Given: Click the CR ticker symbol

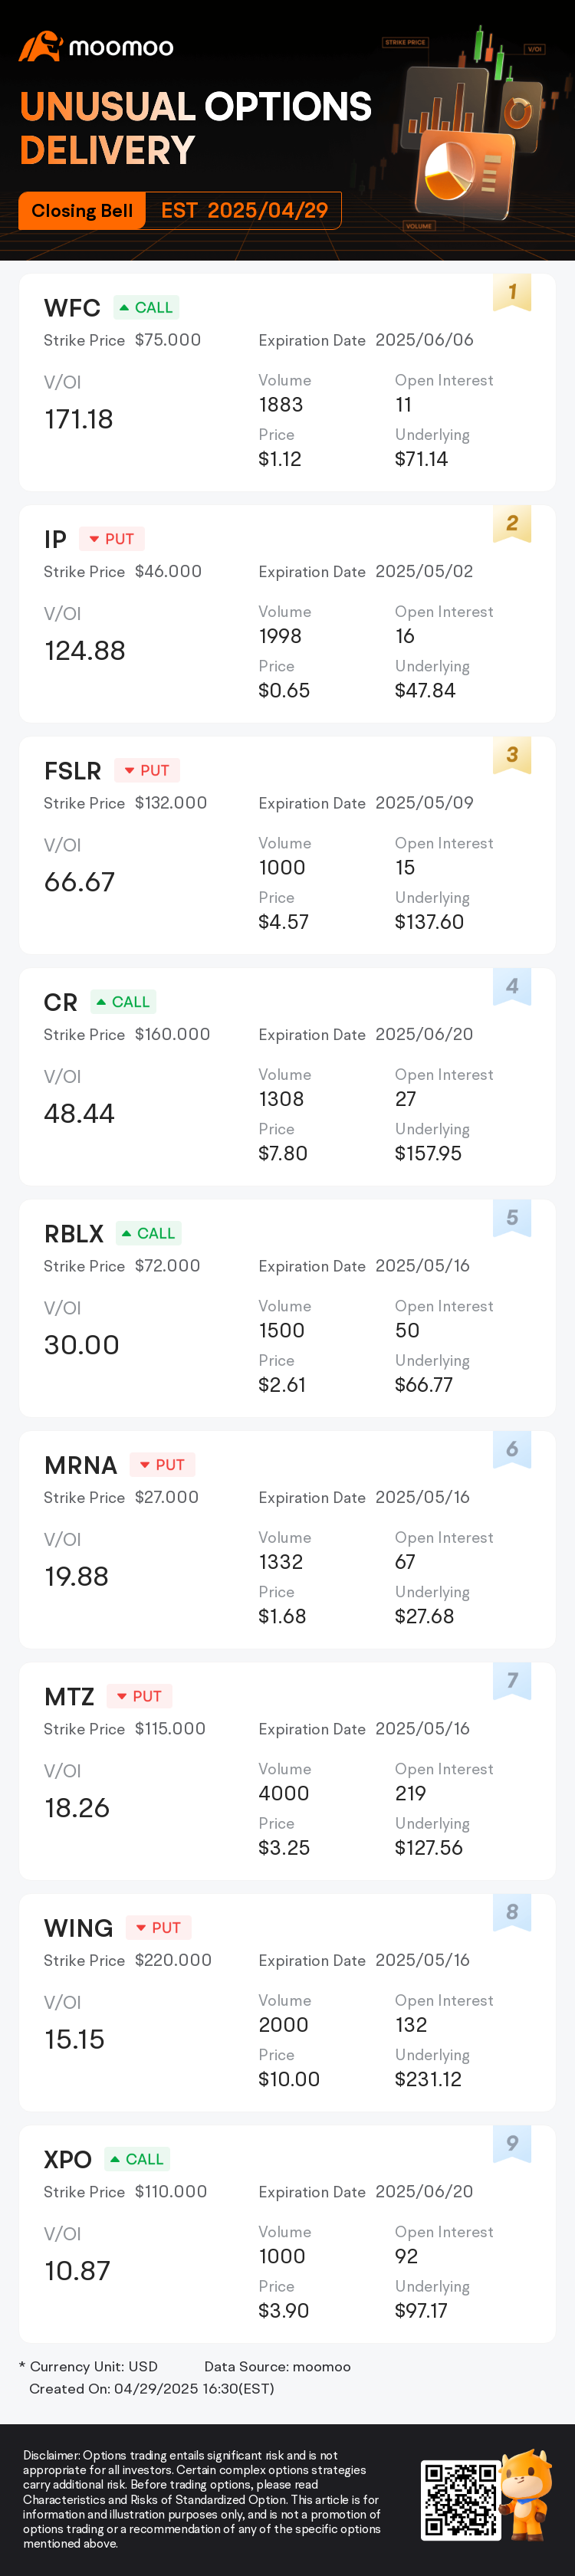Looking at the screenshot, I should click(x=61, y=1002).
